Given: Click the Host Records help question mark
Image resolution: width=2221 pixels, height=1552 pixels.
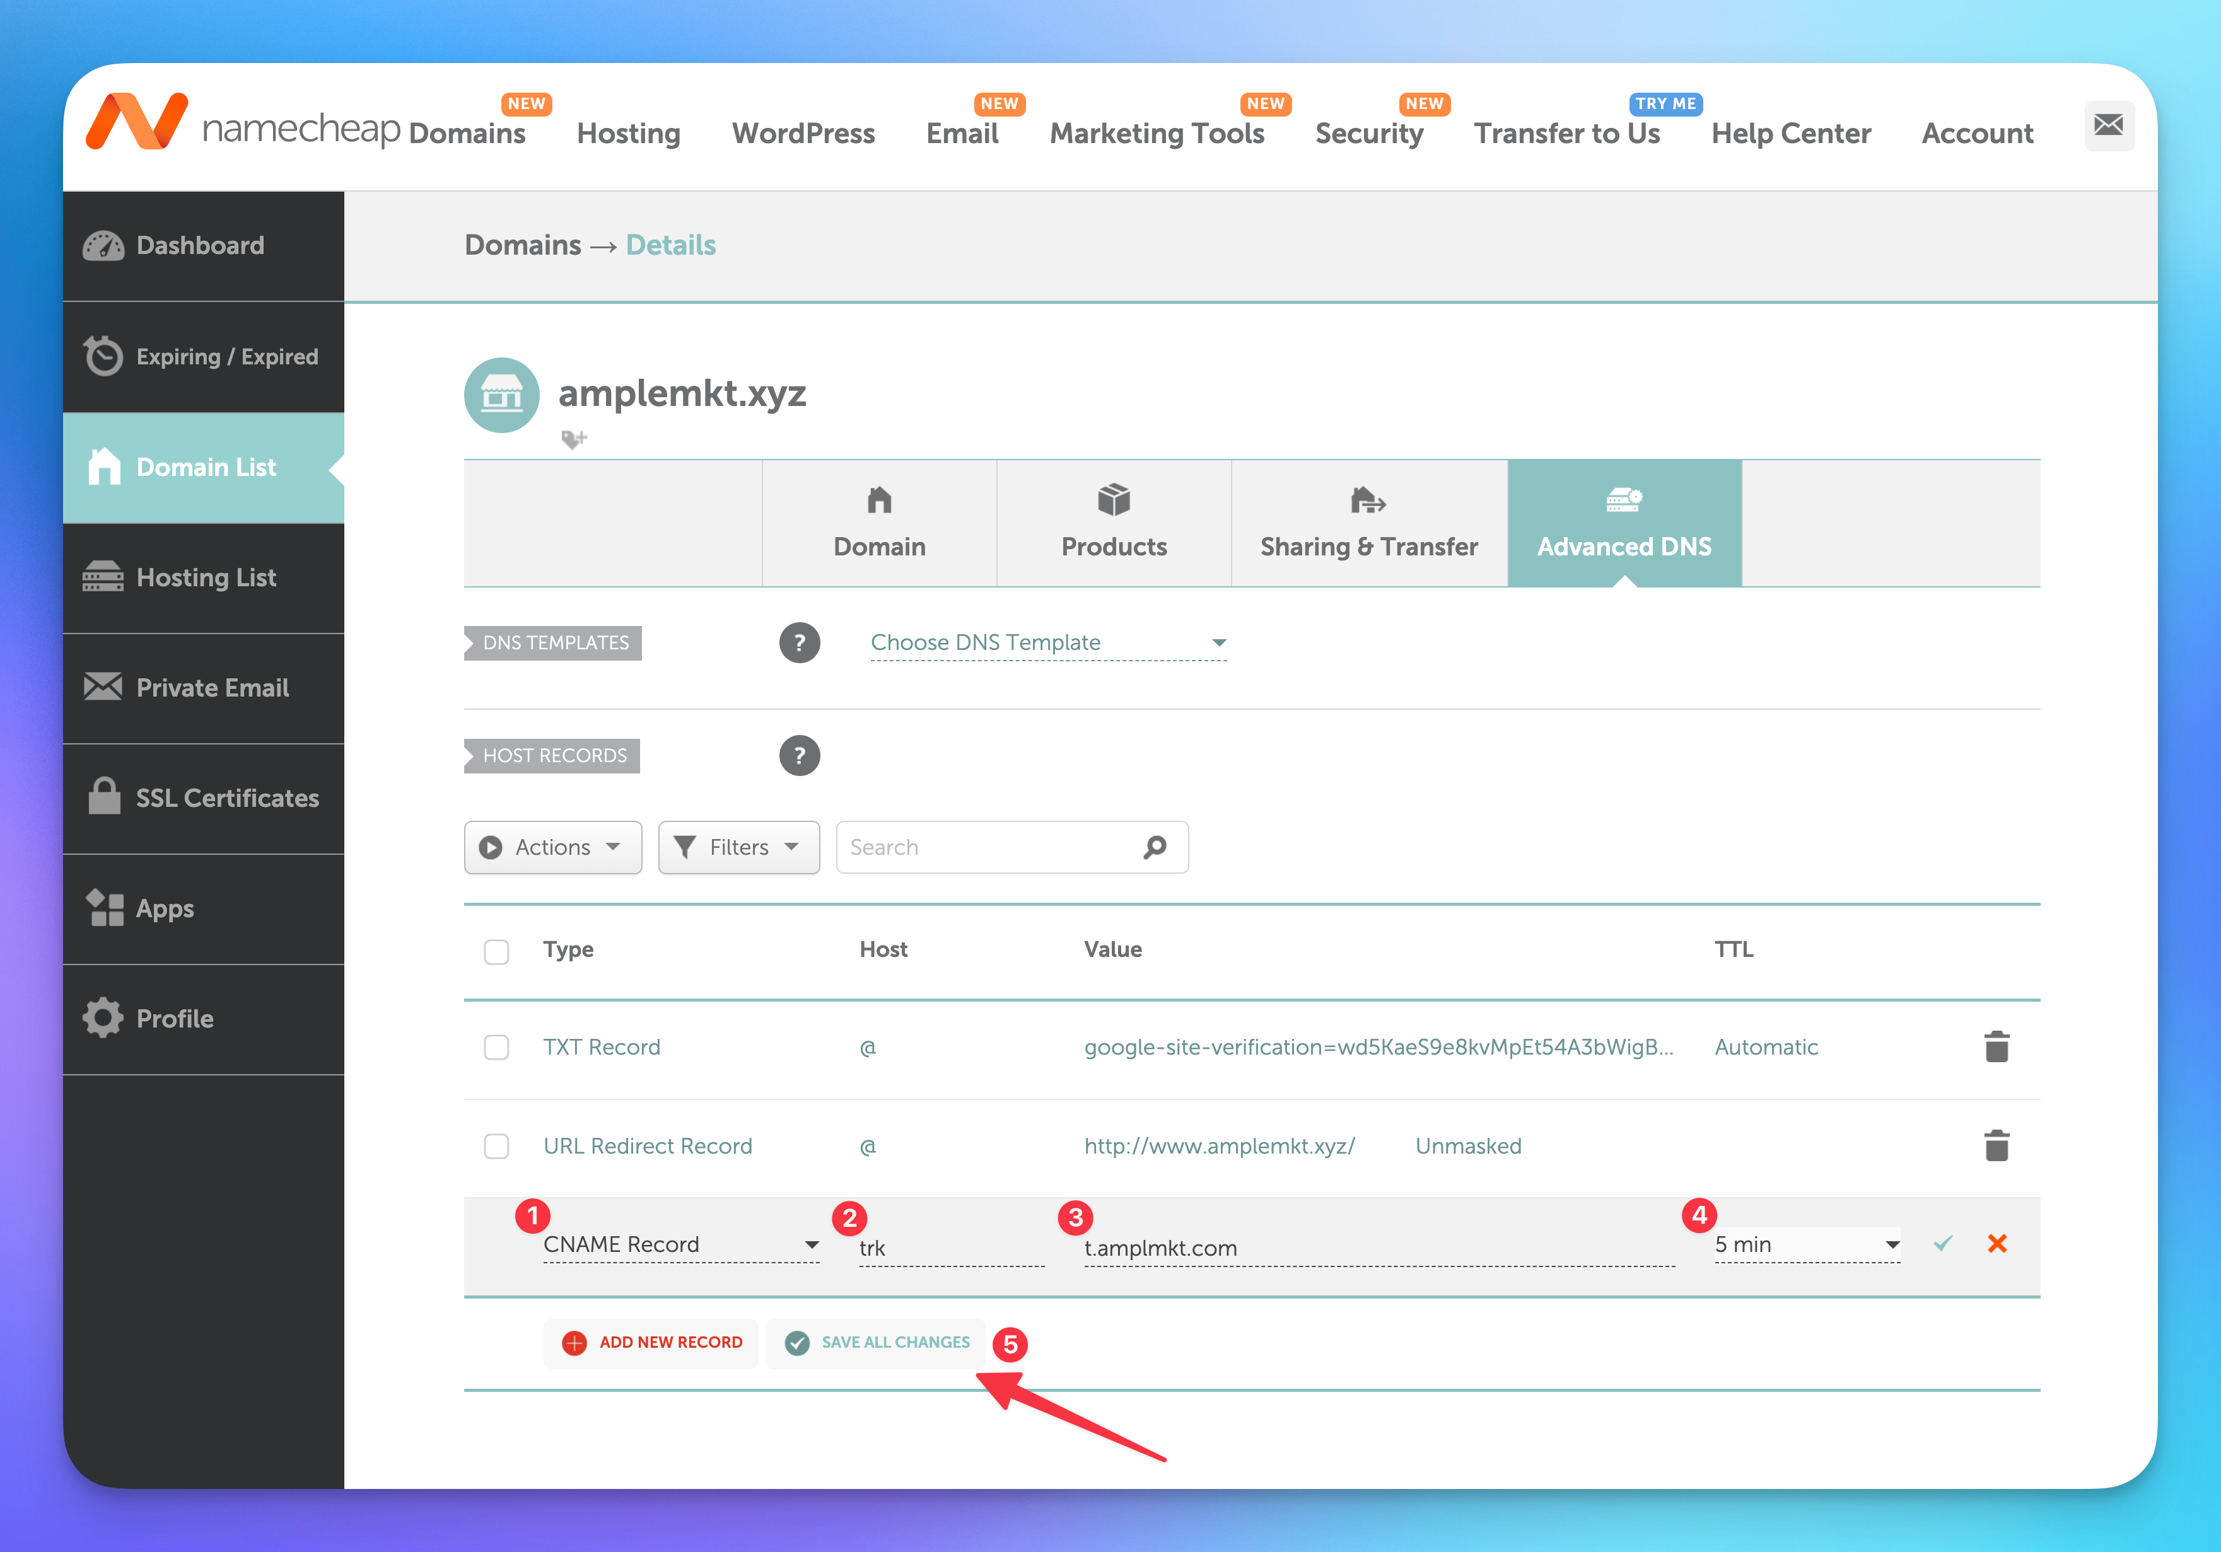Looking at the screenshot, I should [x=799, y=755].
